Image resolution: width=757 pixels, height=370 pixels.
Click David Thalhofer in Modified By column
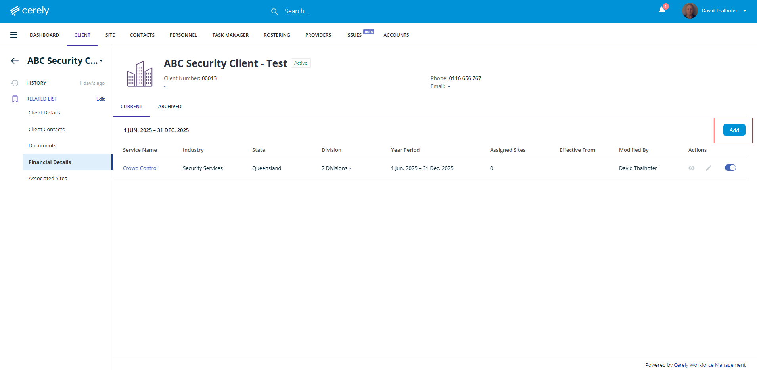point(638,168)
